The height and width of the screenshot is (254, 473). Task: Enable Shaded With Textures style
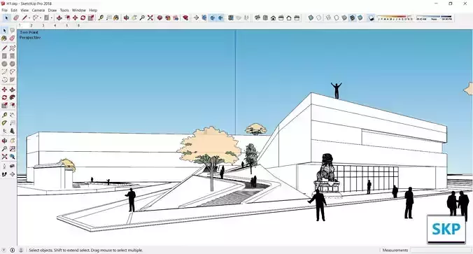(352, 17)
